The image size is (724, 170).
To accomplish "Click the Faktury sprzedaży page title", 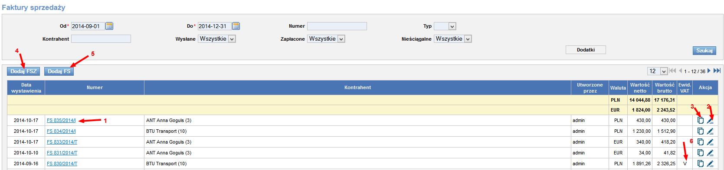I will (x=33, y=7).
